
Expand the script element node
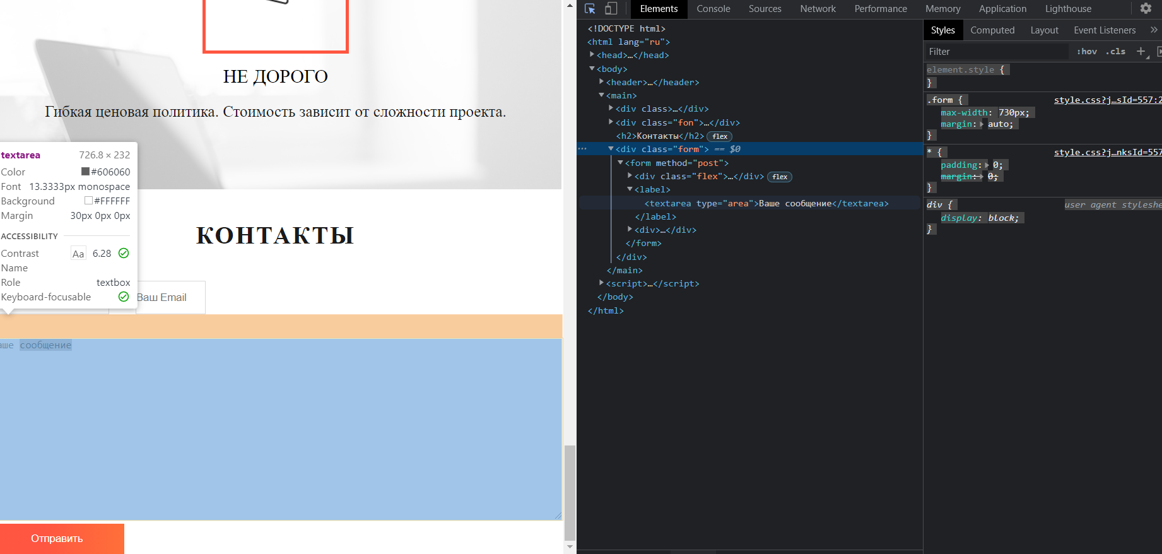(x=601, y=283)
